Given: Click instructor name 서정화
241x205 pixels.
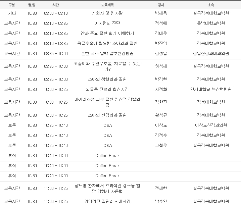Looking at the screenshot, I should [x=161, y=90].
